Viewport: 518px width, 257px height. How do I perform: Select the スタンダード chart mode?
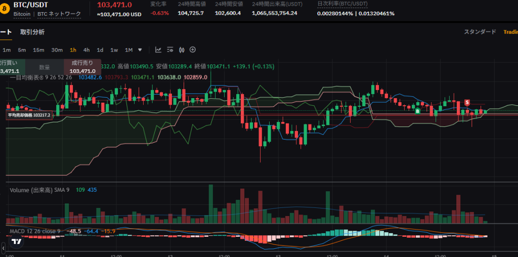(480, 32)
